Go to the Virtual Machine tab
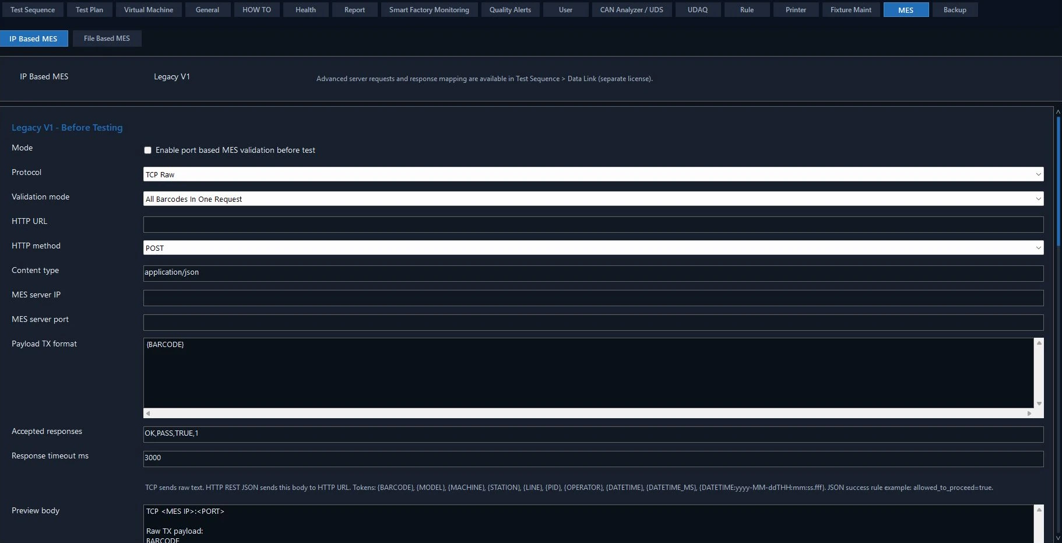The image size is (1062, 543). [149, 10]
